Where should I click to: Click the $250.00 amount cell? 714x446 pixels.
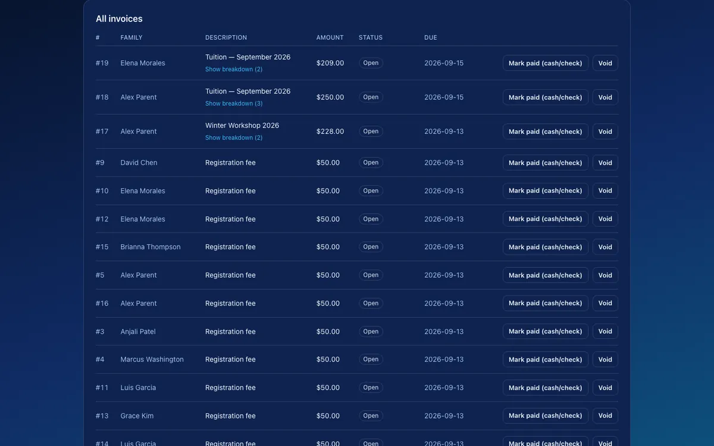coord(330,98)
